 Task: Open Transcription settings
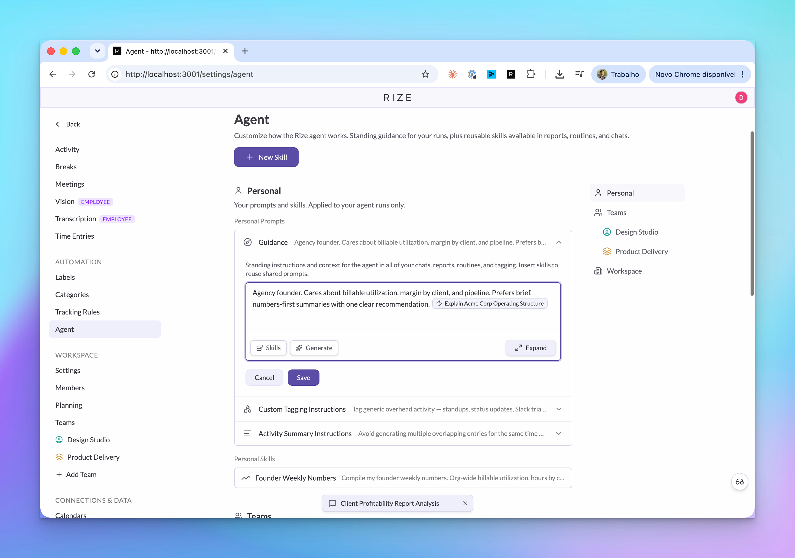pyautogui.click(x=76, y=219)
